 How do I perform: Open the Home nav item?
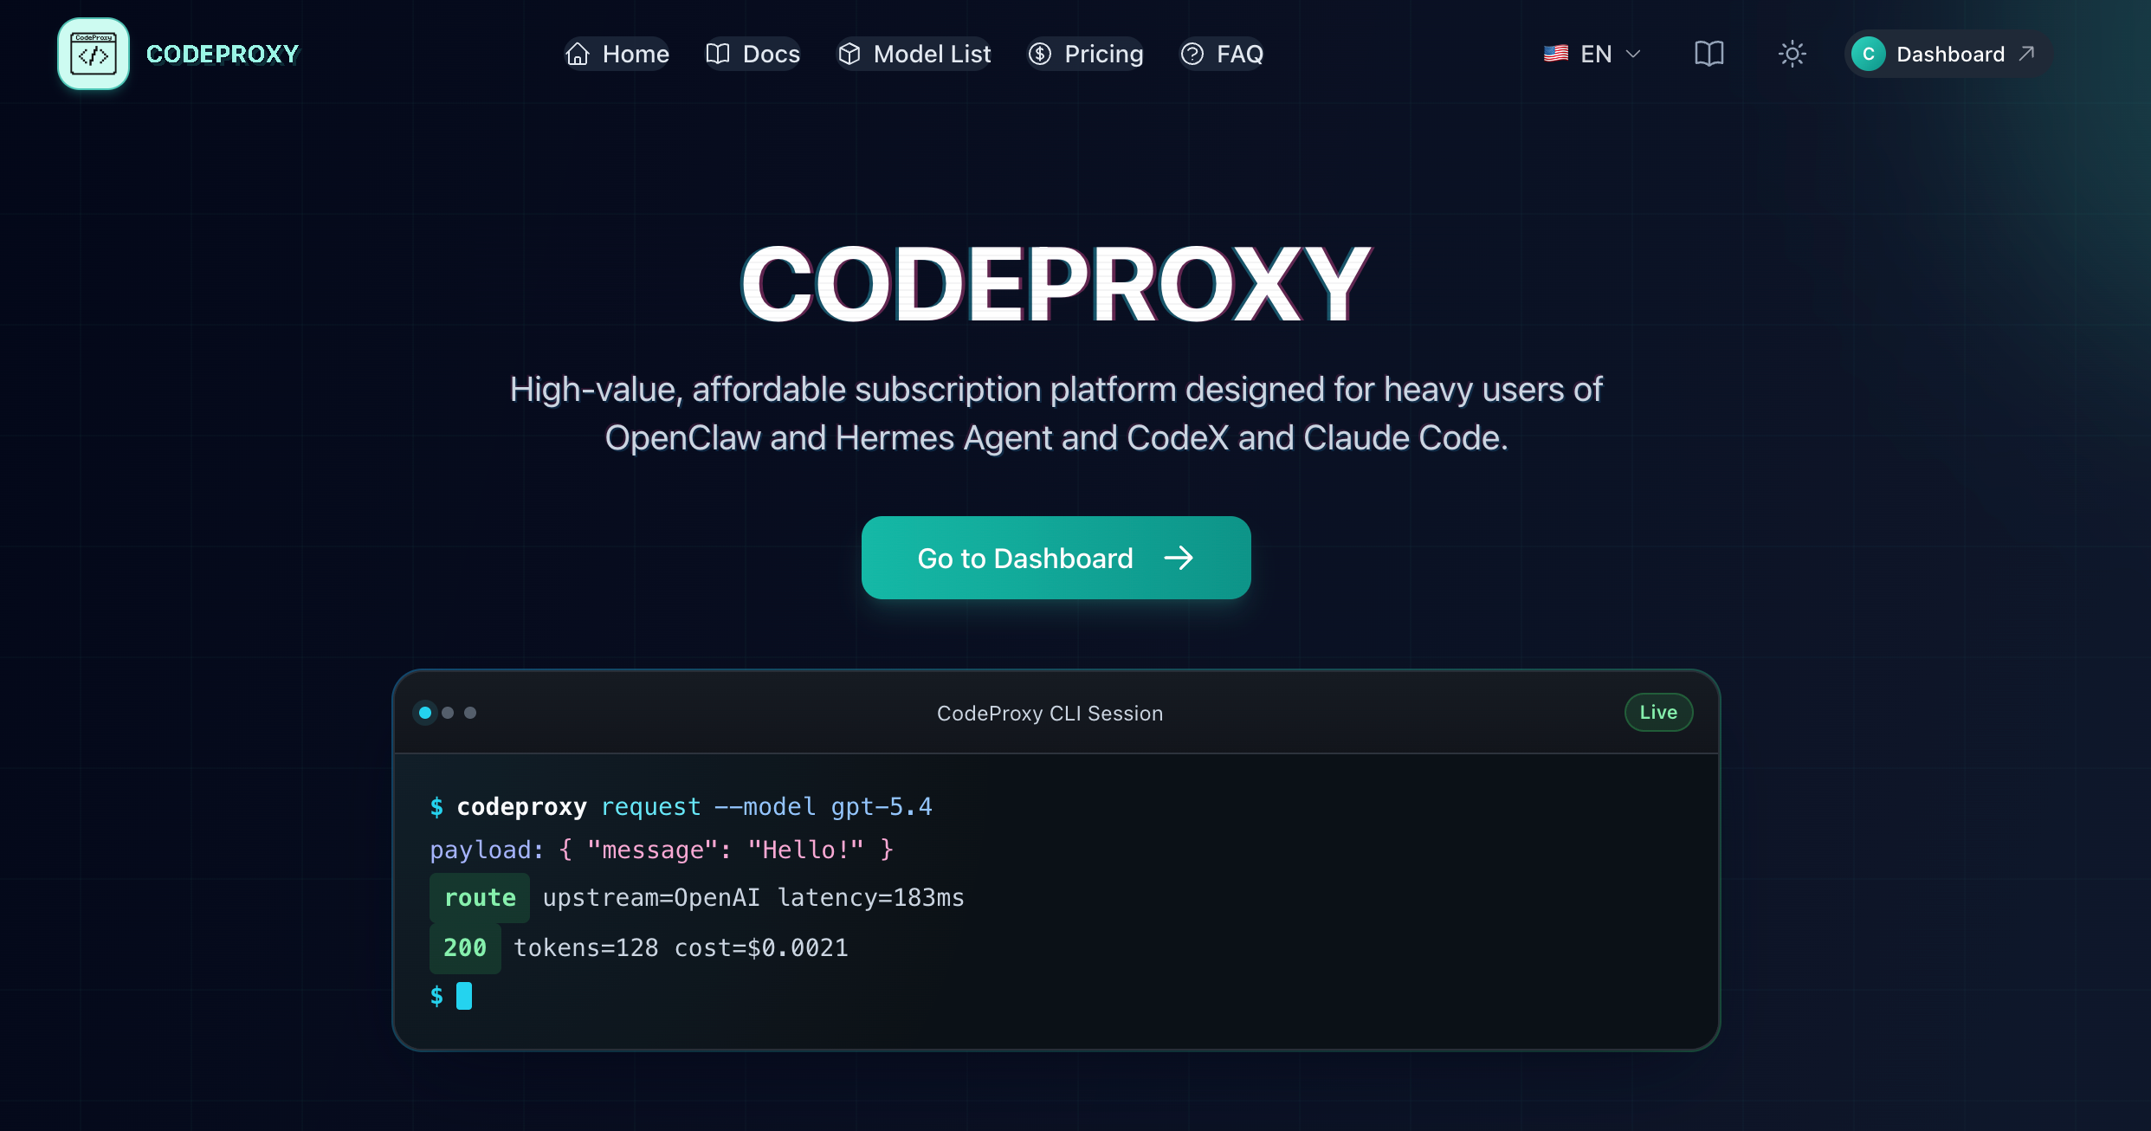617,54
